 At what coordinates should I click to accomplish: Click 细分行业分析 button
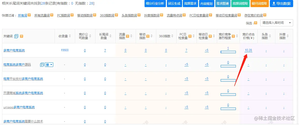155,4
